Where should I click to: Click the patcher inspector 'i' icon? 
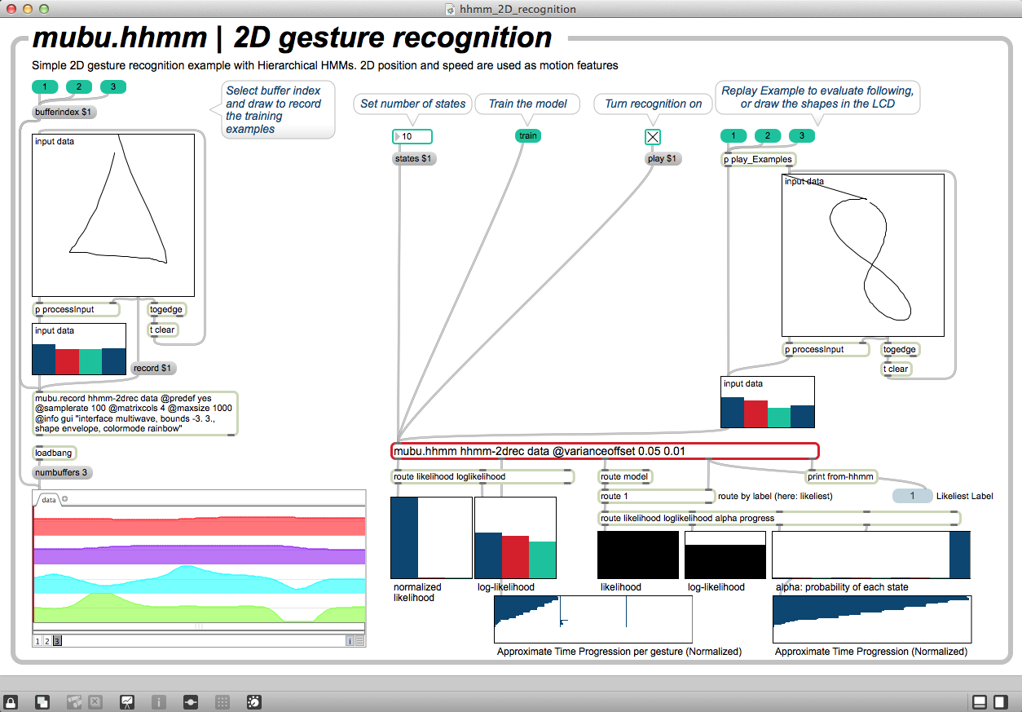coord(159,701)
